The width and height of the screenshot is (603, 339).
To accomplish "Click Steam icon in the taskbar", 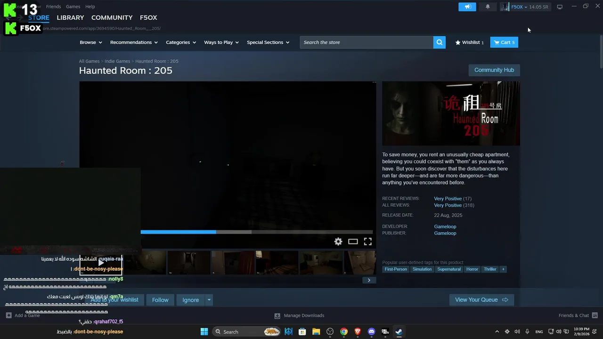I will pos(399,331).
